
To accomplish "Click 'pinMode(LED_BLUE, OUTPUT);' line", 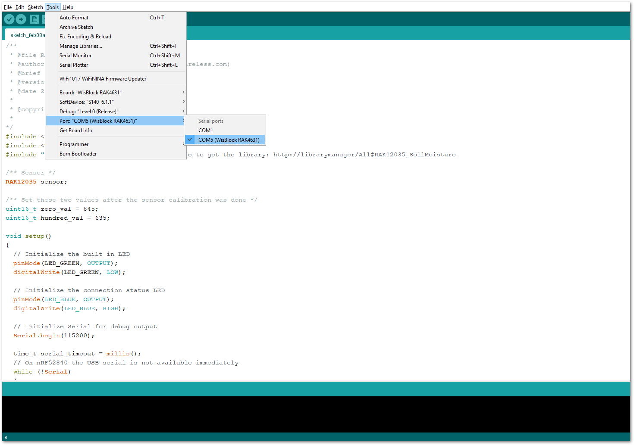I will [63, 299].
